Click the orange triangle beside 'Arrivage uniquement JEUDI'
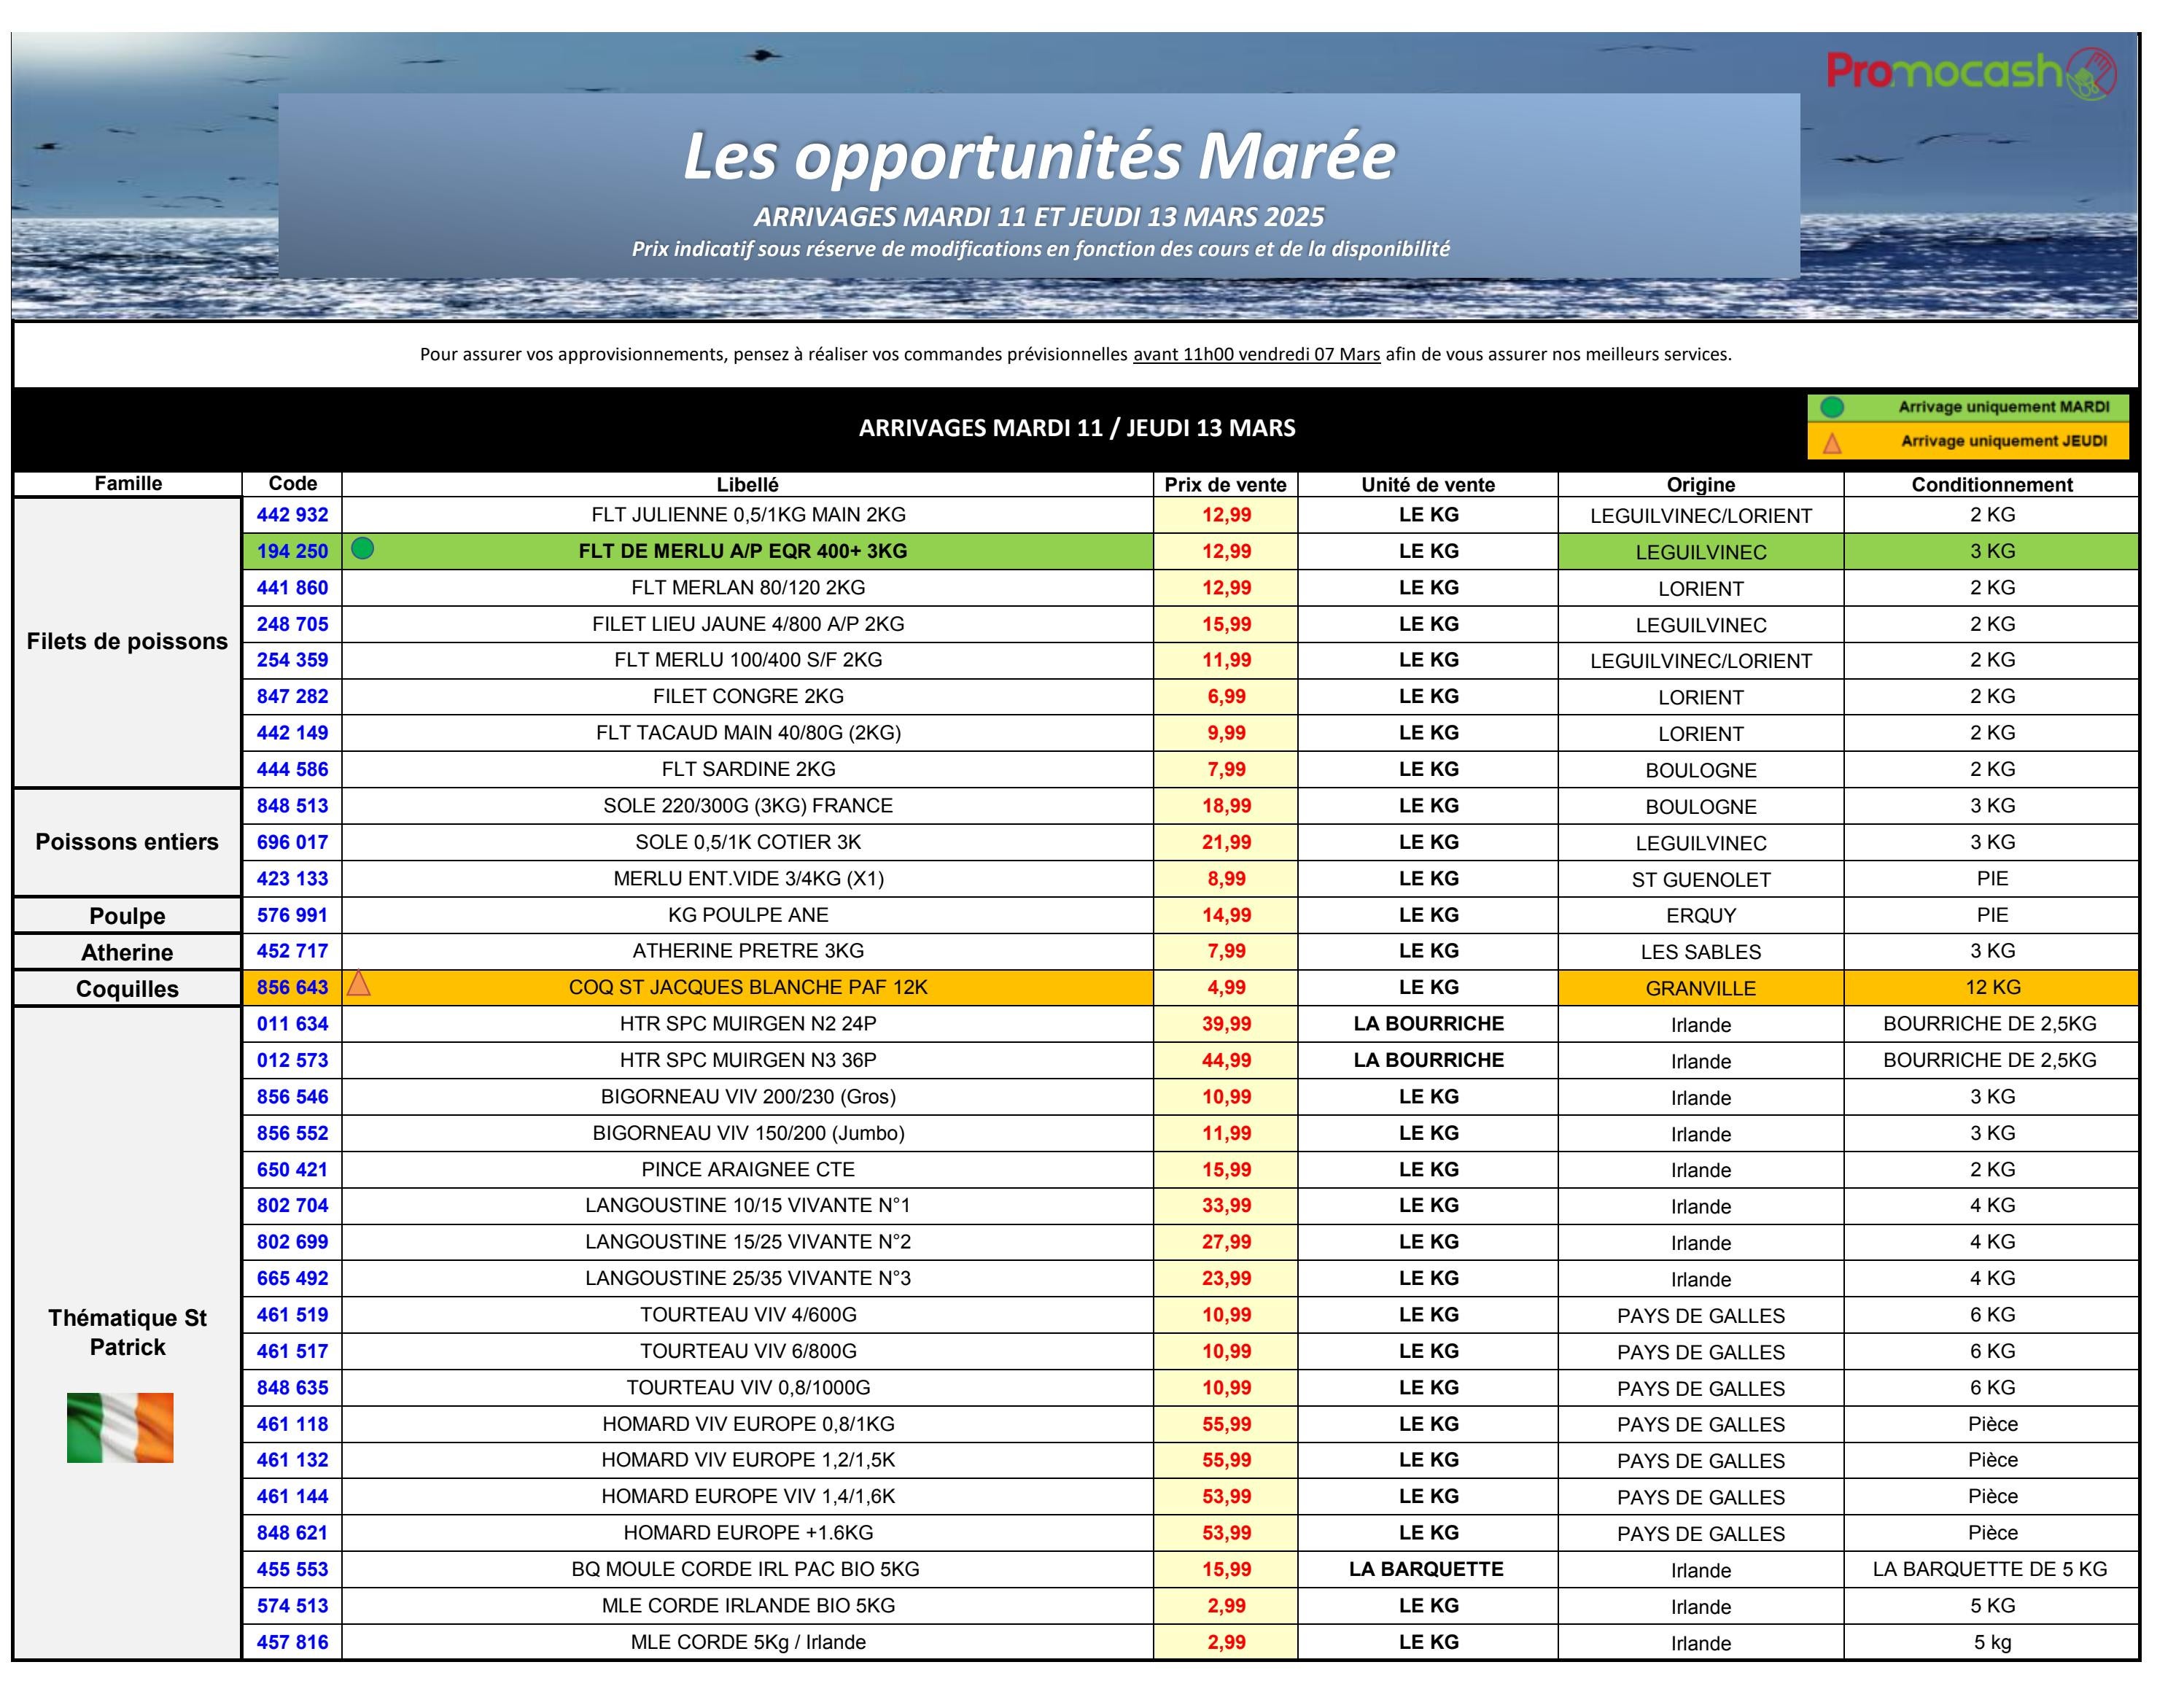This screenshot has width=2184, height=1689. 1832,442
